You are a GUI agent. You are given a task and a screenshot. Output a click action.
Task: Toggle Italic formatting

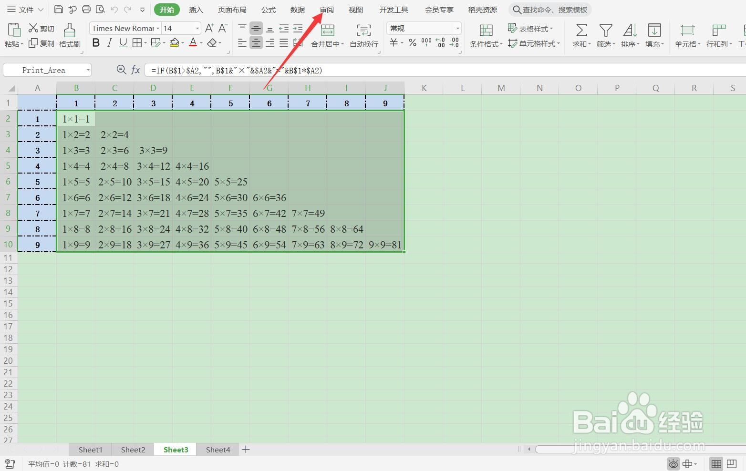(109, 43)
